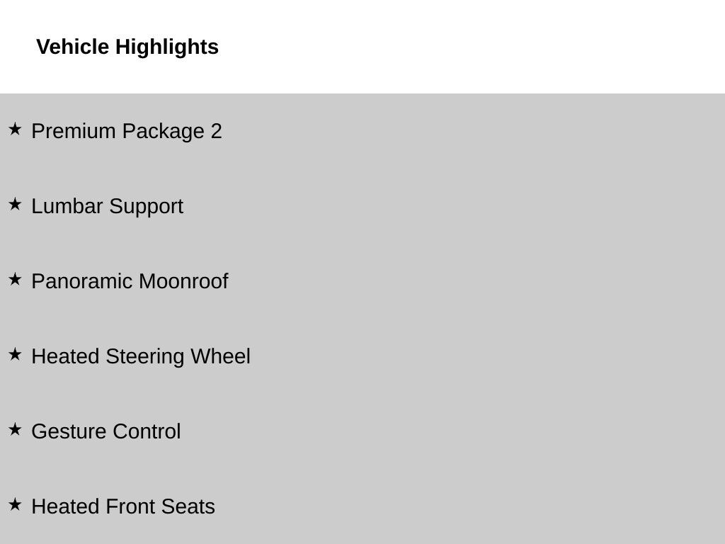The height and width of the screenshot is (544, 725).
Task: Click the star beside Panoramic Moonroof
Action: (x=15, y=279)
